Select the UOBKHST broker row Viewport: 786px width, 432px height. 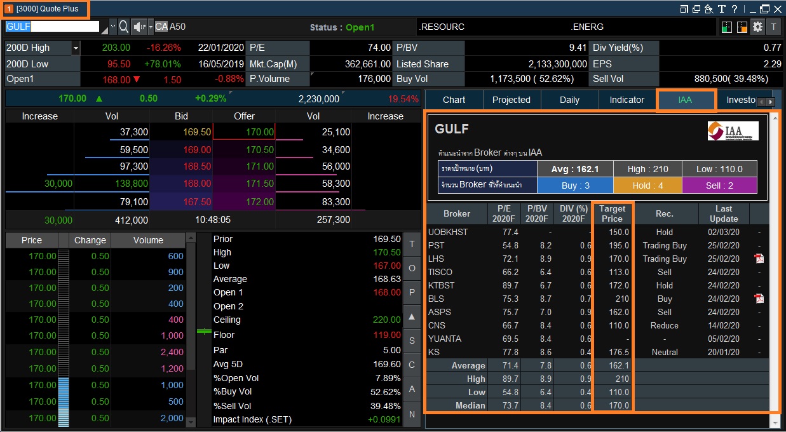point(596,232)
